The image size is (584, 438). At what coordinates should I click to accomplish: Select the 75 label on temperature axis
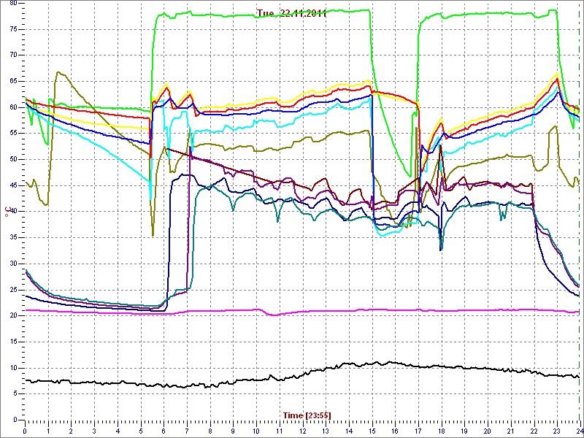pos(13,29)
